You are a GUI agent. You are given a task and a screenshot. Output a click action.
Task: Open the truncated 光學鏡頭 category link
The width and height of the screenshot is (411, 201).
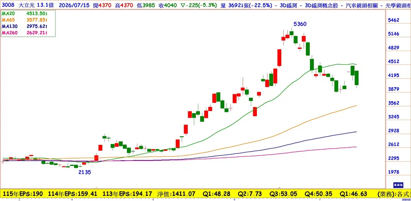397,5
